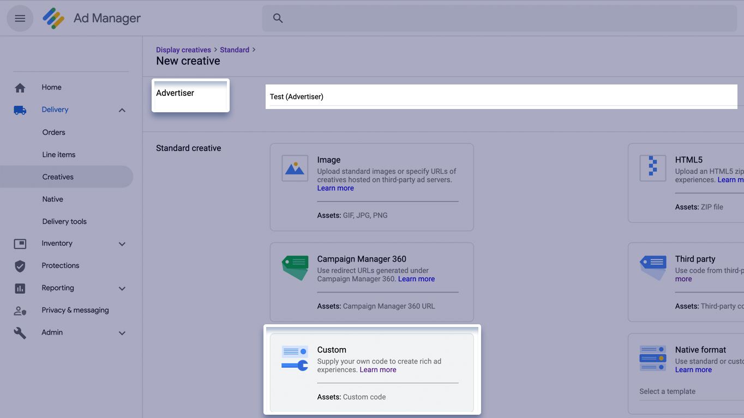Open Delivery tools in sidebar
This screenshot has width=744, height=418.
64,222
